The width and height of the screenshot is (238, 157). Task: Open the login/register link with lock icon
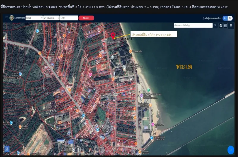coord(212,18)
